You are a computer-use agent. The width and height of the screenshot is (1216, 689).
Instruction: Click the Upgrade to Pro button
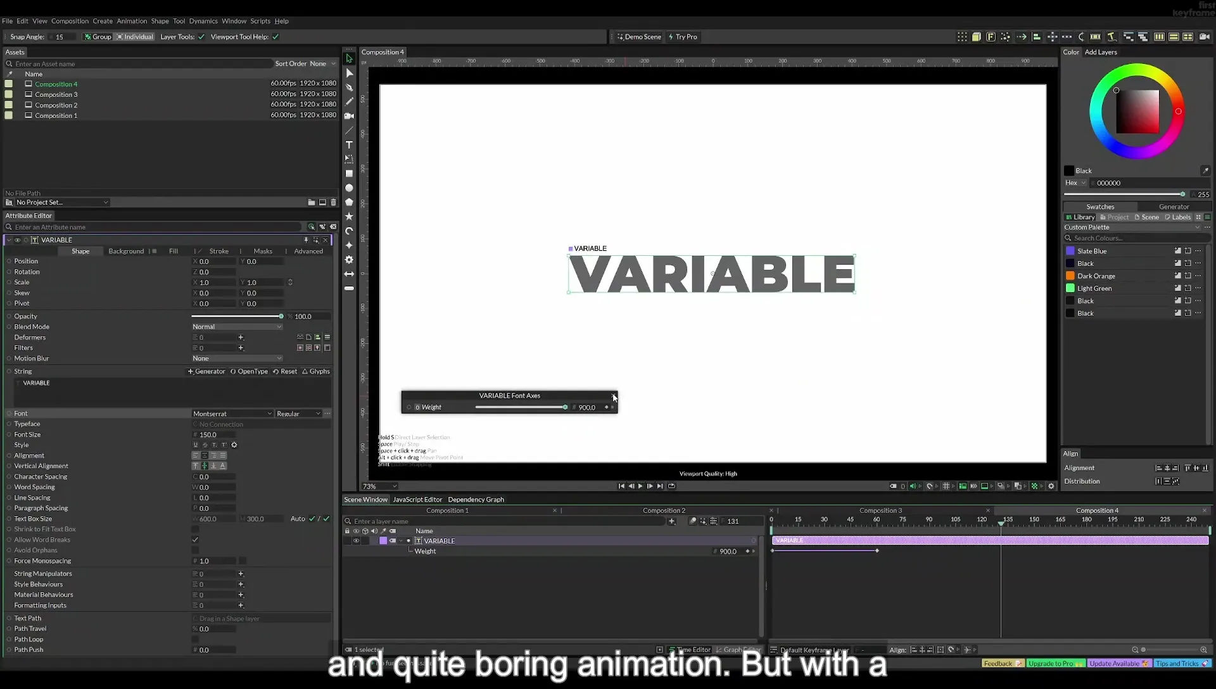pyautogui.click(x=1056, y=664)
